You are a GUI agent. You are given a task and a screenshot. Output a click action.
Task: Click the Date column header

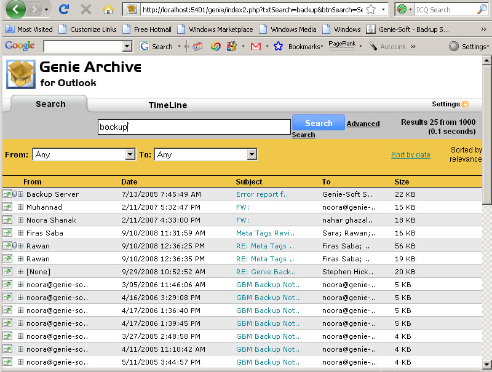pyautogui.click(x=129, y=181)
